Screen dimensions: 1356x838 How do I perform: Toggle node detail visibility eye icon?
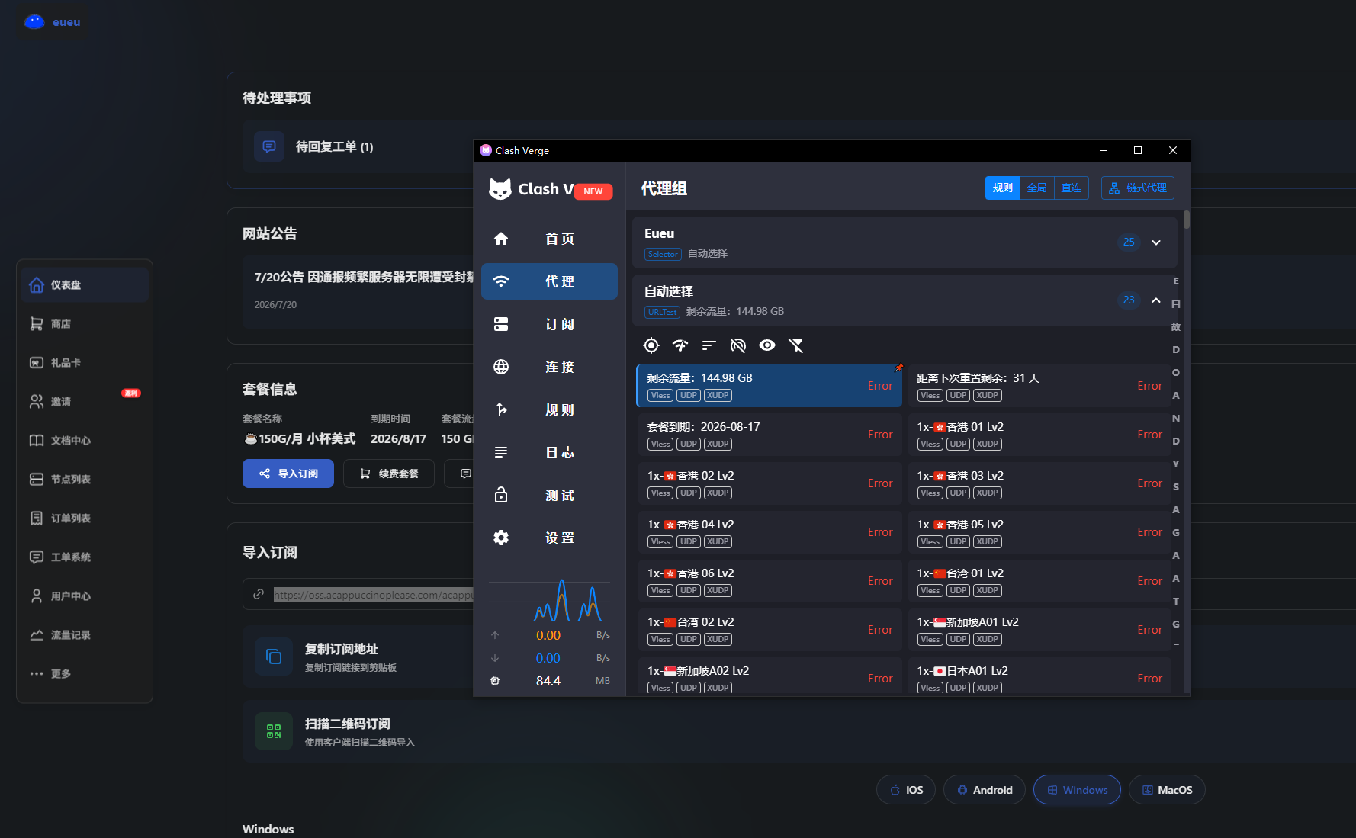click(x=767, y=345)
